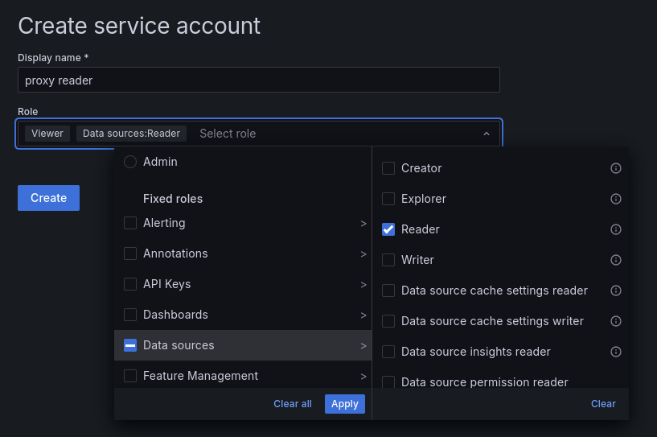Image resolution: width=657 pixels, height=437 pixels.
Task: Check the Dashboards checkbox
Action: (x=130, y=315)
